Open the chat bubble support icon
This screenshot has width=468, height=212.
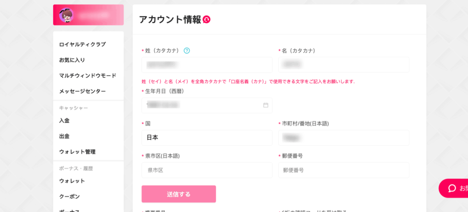coord(452,188)
